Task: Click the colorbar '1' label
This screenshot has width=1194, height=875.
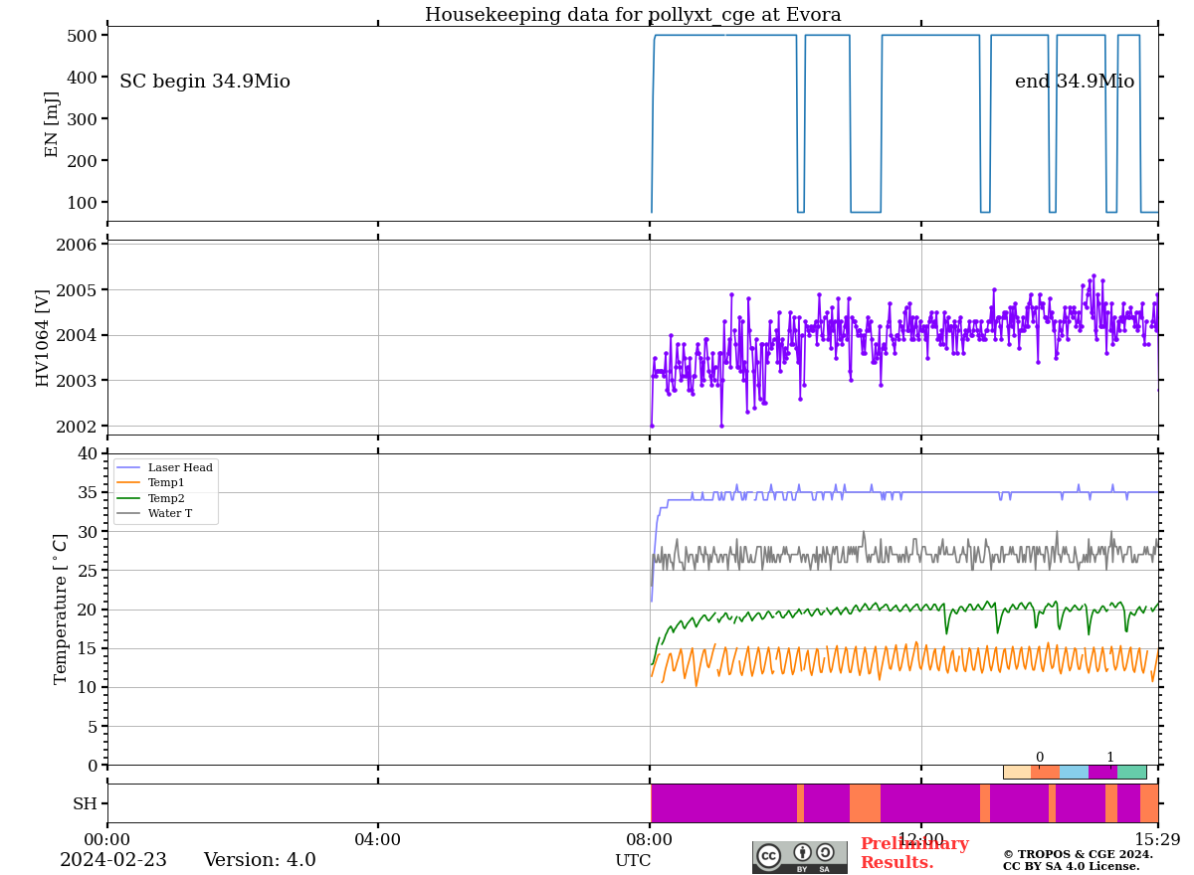Action: [x=1110, y=758]
